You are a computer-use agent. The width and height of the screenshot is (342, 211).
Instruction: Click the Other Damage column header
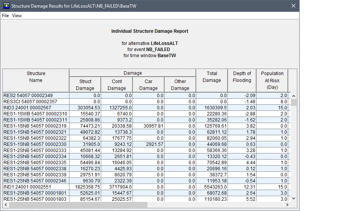point(180,85)
